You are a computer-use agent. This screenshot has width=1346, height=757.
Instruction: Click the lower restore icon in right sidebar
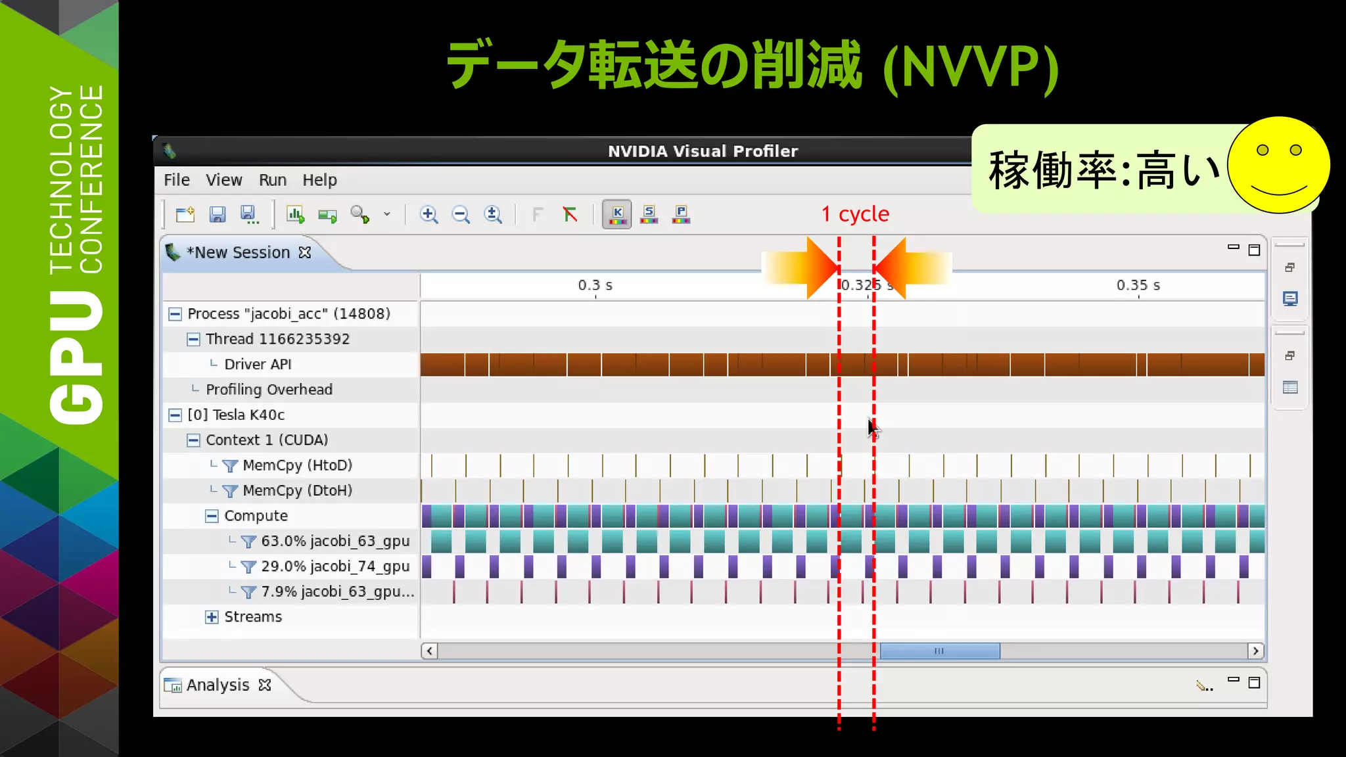pos(1289,356)
